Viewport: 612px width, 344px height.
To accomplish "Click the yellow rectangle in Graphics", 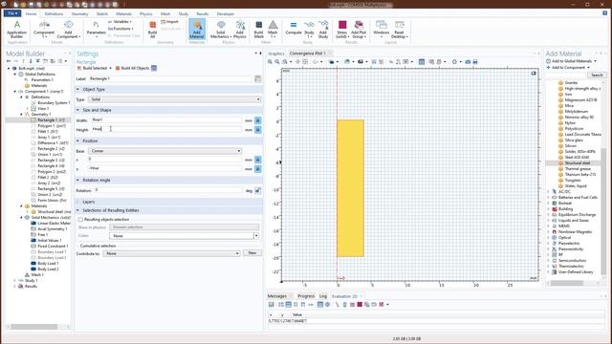I will click(351, 188).
